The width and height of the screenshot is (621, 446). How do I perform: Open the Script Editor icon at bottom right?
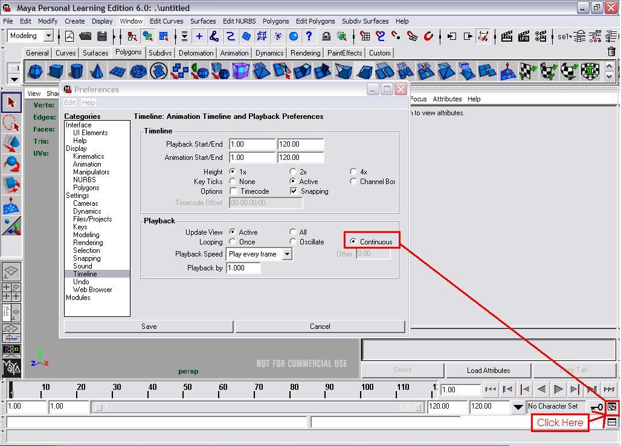pyautogui.click(x=612, y=422)
